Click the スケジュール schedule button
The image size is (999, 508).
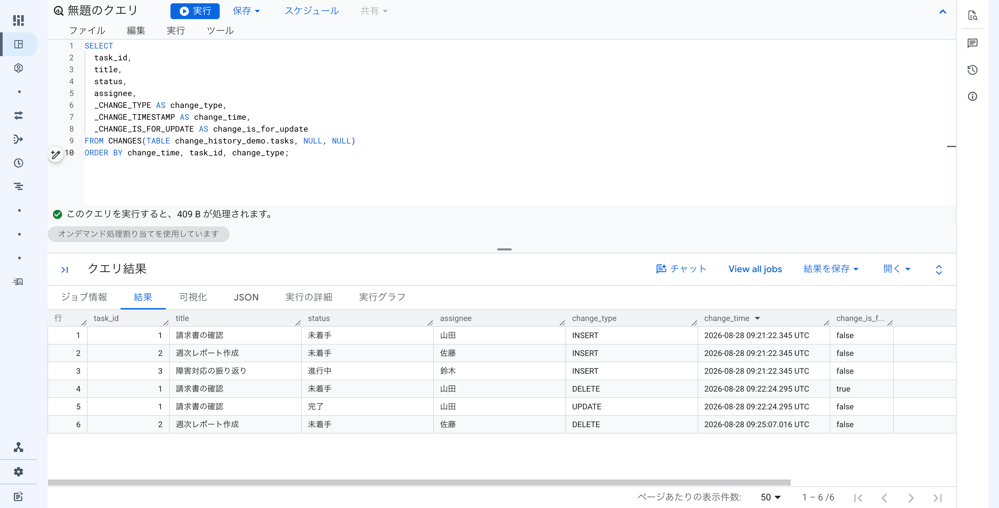312,11
